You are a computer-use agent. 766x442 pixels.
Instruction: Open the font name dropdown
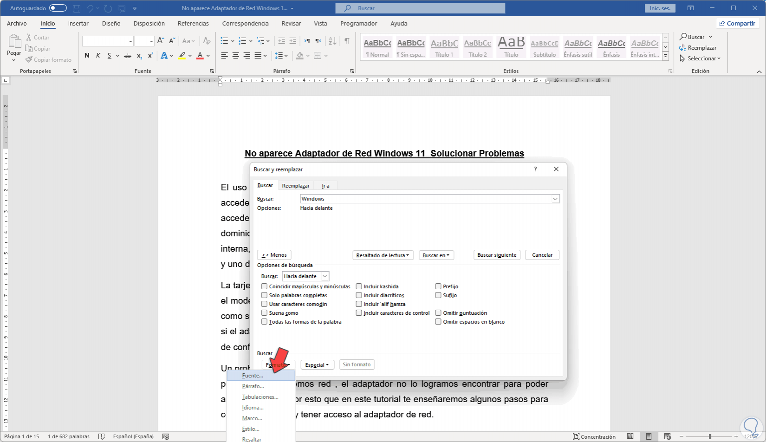[x=130, y=41]
